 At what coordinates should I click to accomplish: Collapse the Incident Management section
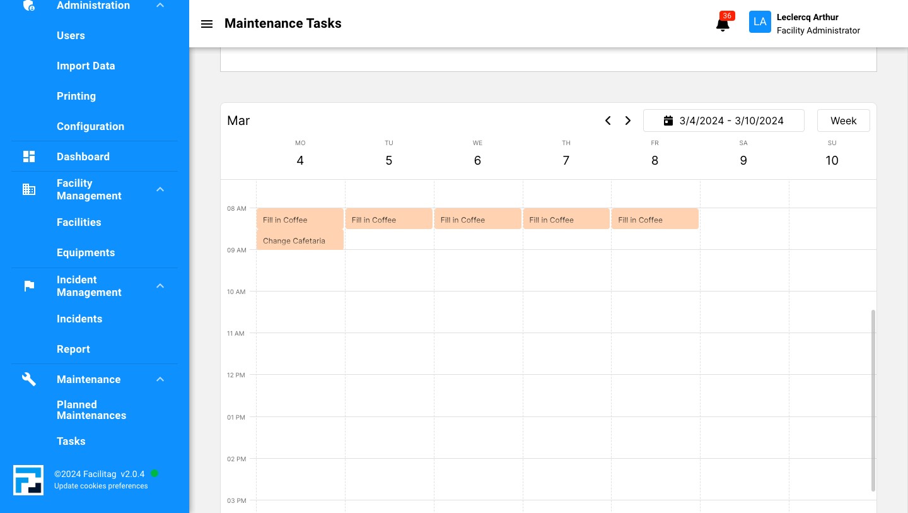click(x=160, y=286)
